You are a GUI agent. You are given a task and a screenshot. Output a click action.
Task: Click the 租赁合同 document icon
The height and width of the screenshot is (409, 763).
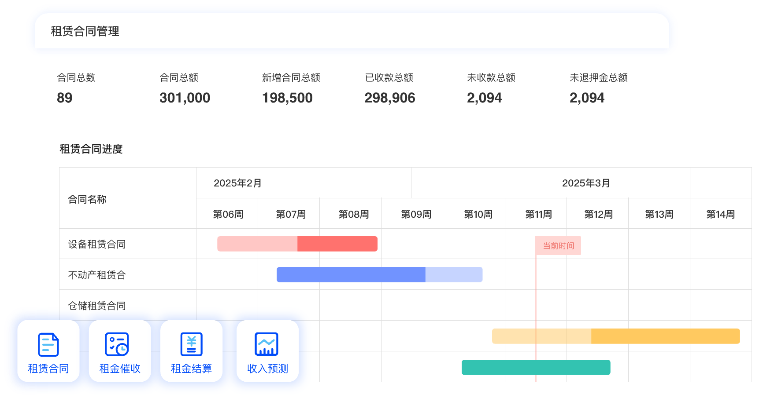pyautogui.click(x=48, y=344)
